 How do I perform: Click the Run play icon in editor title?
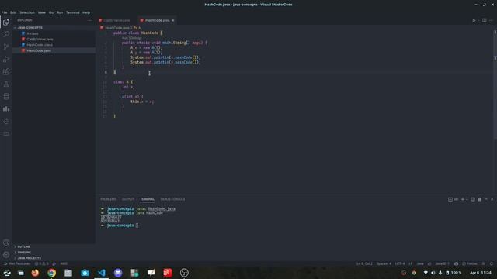474,21
